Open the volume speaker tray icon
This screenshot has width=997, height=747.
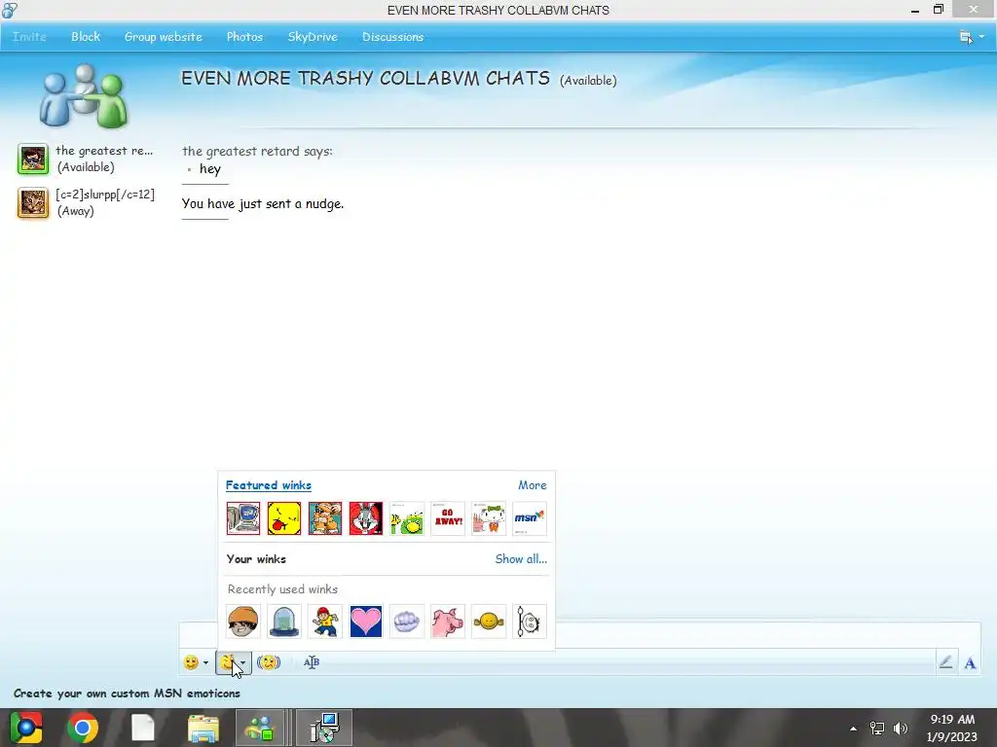pyautogui.click(x=901, y=729)
